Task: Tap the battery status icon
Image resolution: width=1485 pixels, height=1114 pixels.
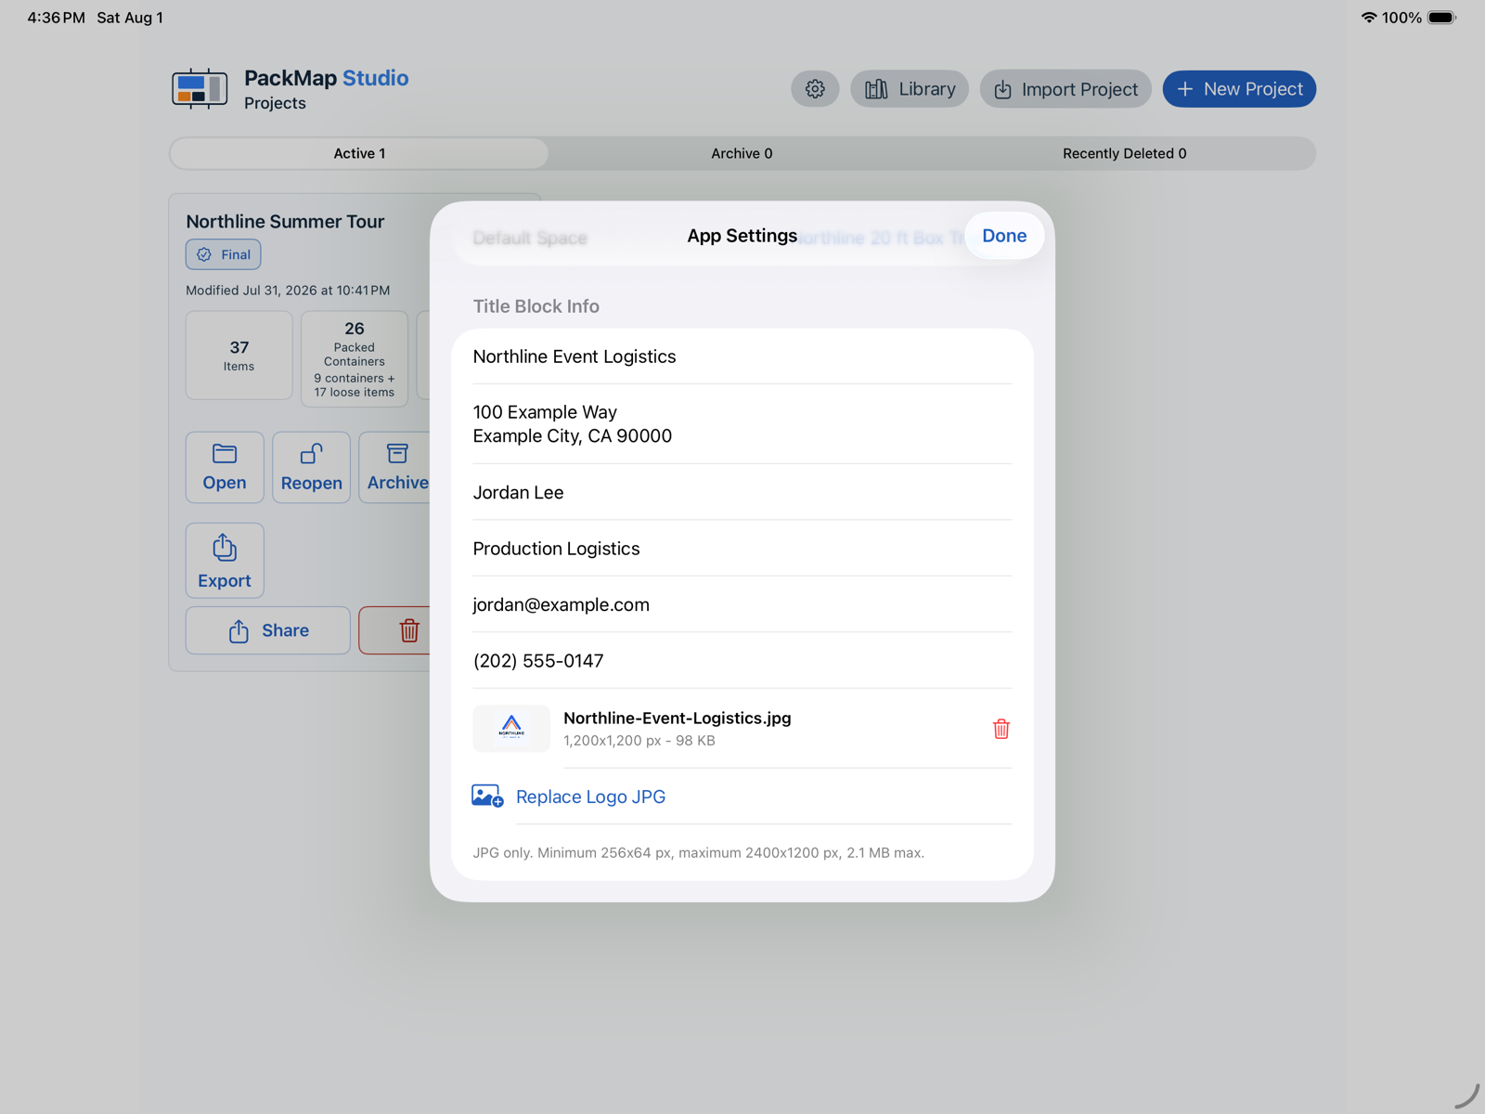Action: click(1441, 18)
